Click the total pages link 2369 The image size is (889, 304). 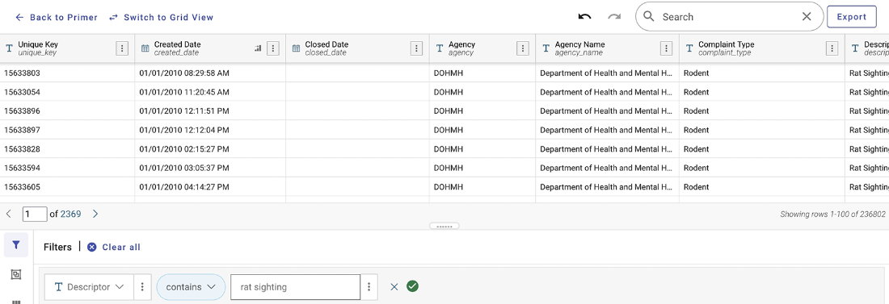click(71, 214)
